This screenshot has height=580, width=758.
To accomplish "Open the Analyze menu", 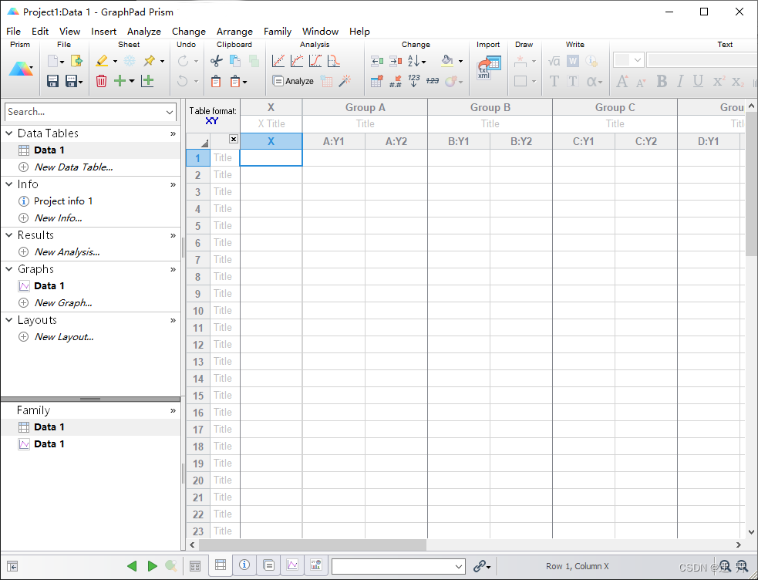I will [x=144, y=32].
